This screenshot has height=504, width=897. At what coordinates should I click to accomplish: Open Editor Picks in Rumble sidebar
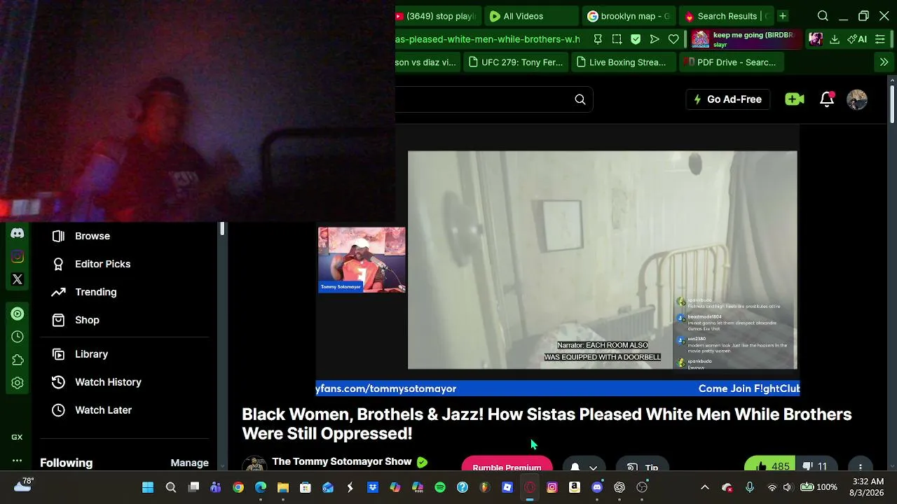point(102,264)
